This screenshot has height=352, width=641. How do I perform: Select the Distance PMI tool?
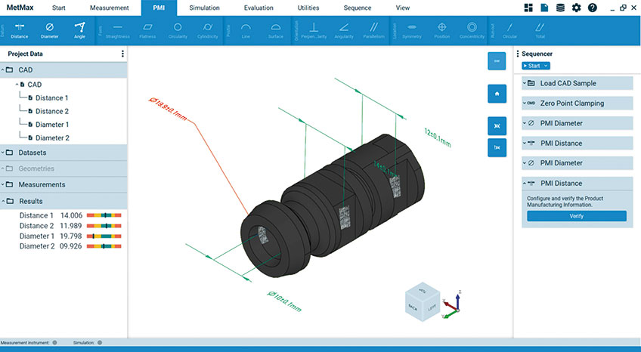click(x=19, y=29)
